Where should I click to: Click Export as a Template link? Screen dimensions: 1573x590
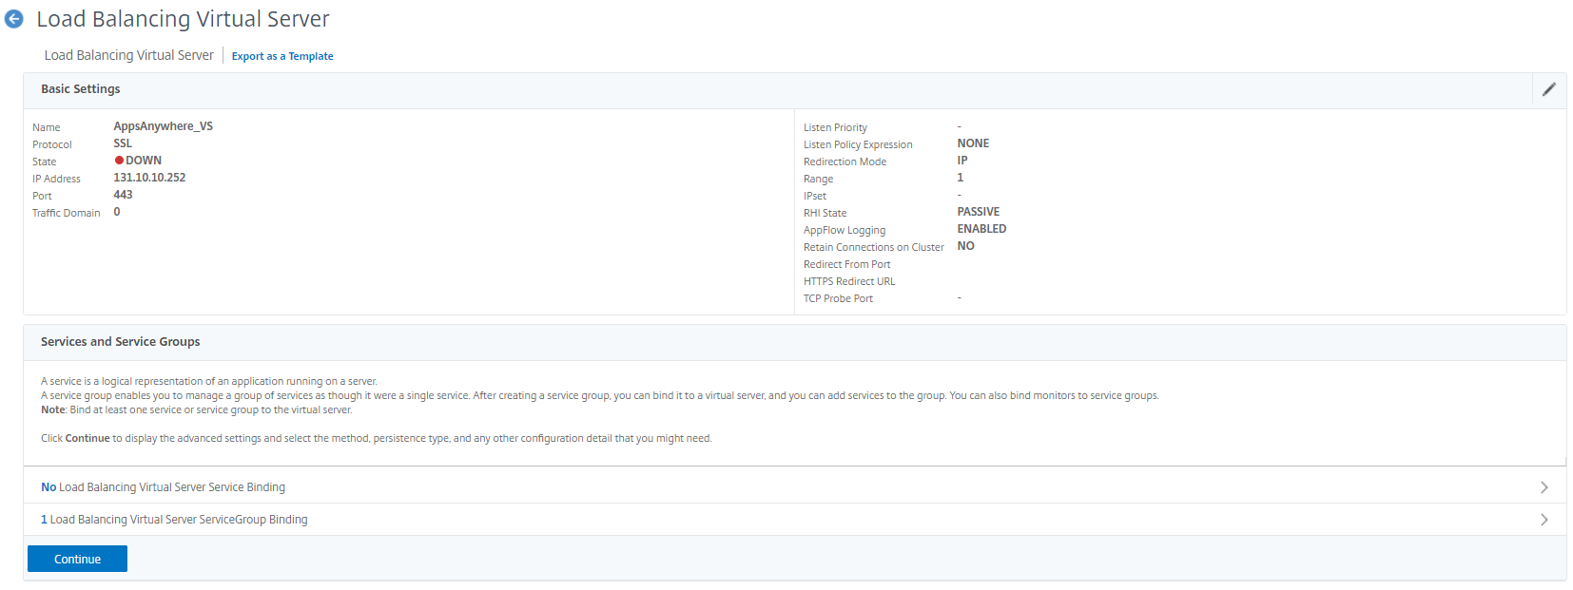282,56
